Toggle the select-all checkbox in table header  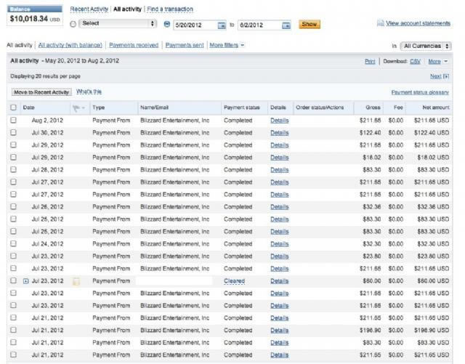click(13, 108)
